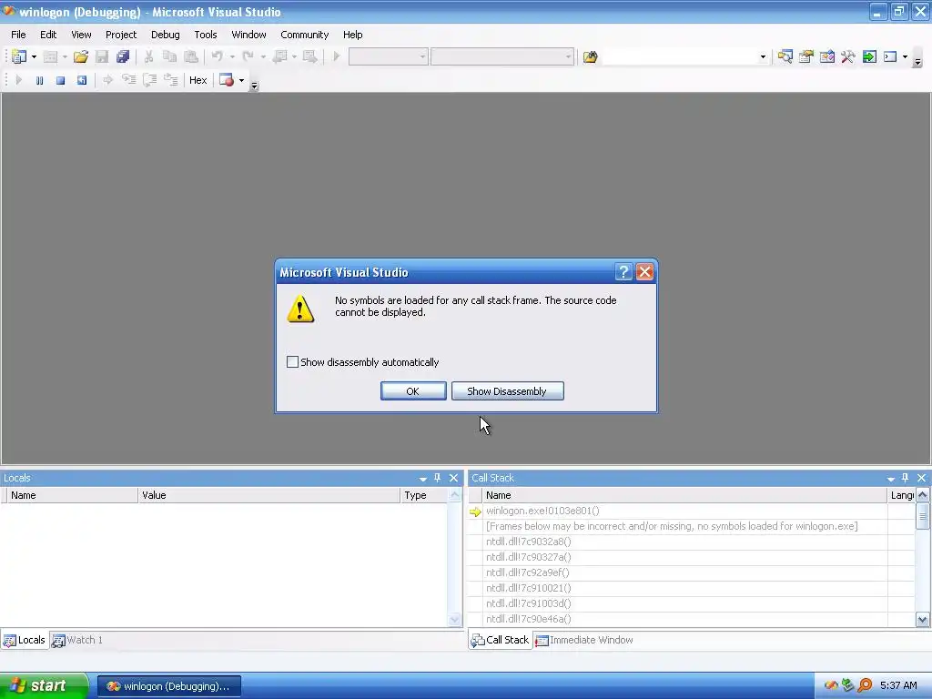The width and height of the screenshot is (932, 699).
Task: Switch to the Watch 1 tab
Action: tap(77, 640)
